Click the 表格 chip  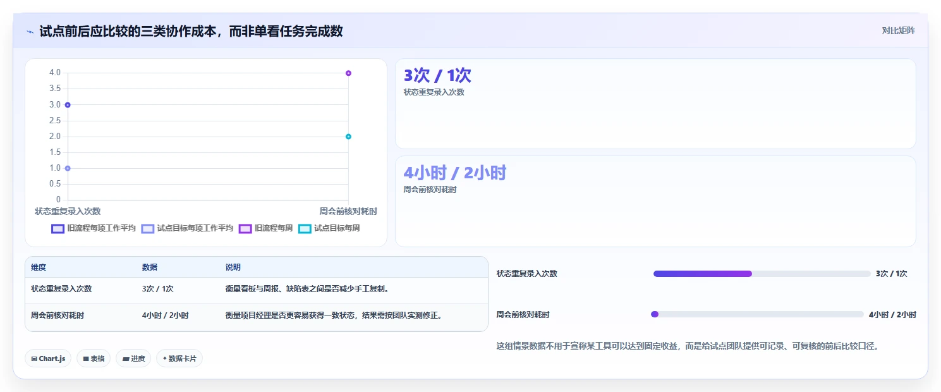point(94,358)
